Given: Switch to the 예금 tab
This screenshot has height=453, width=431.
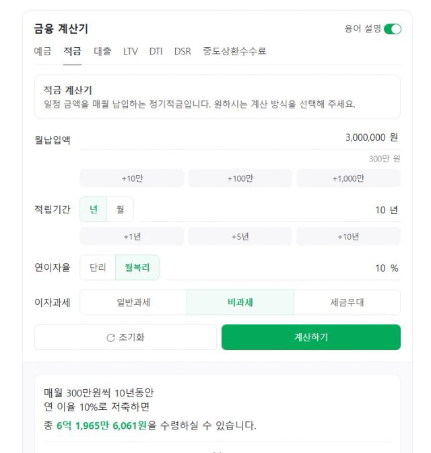Looking at the screenshot, I should click(x=43, y=51).
